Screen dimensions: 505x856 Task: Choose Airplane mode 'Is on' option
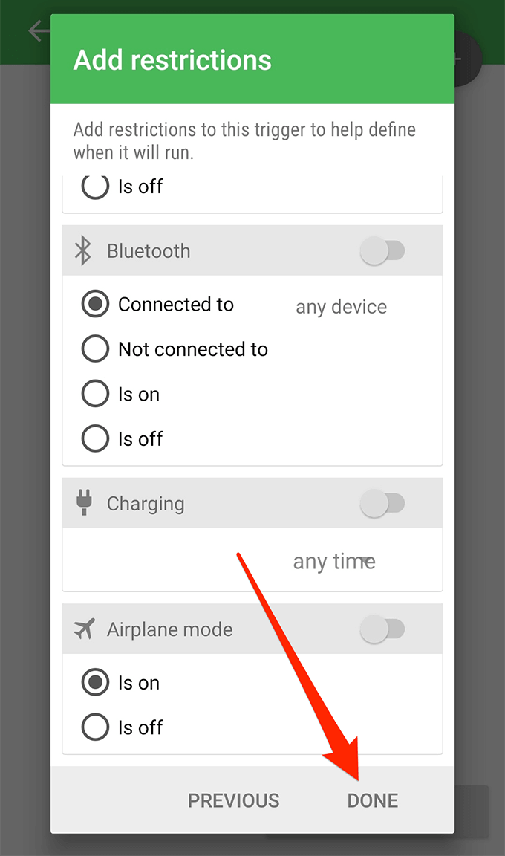pyautogui.click(x=120, y=682)
